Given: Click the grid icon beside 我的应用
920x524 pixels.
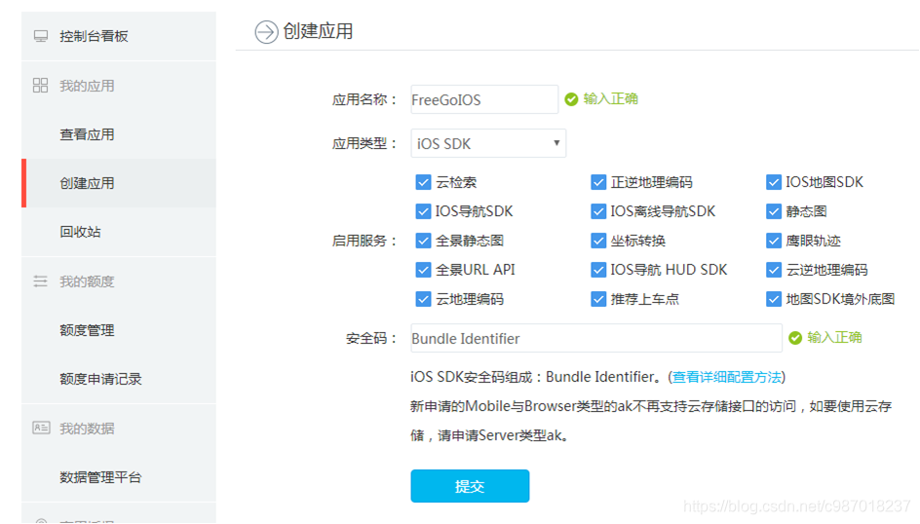Looking at the screenshot, I should pyautogui.click(x=41, y=86).
